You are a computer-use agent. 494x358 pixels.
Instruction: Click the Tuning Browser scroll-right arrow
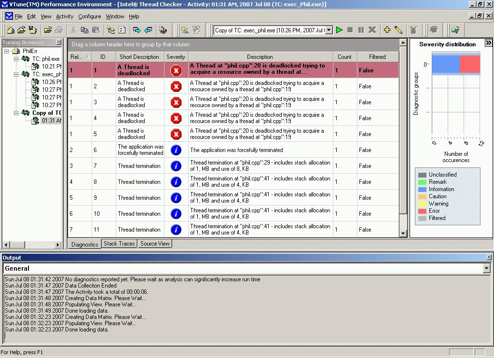(x=58, y=245)
